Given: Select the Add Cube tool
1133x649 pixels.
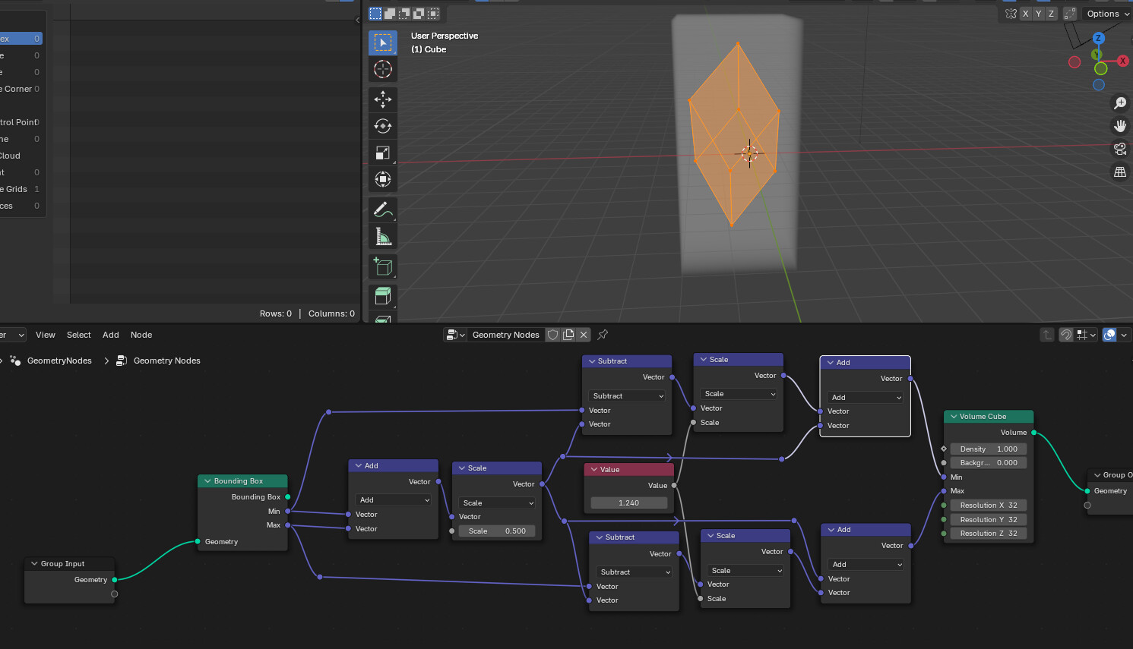Looking at the screenshot, I should point(383,266).
